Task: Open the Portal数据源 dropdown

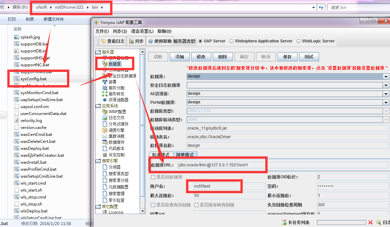Action: (x=386, y=102)
